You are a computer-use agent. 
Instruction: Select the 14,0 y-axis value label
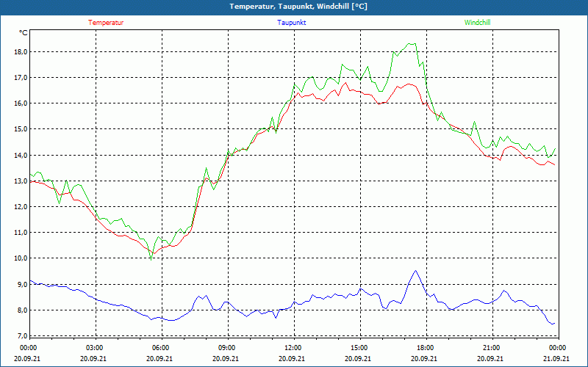20,156
